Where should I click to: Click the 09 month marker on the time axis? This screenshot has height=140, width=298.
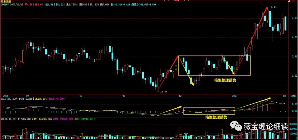point(27,96)
